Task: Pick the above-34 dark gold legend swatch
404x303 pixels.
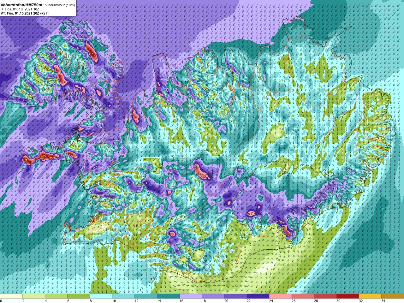Action: pos(392,296)
